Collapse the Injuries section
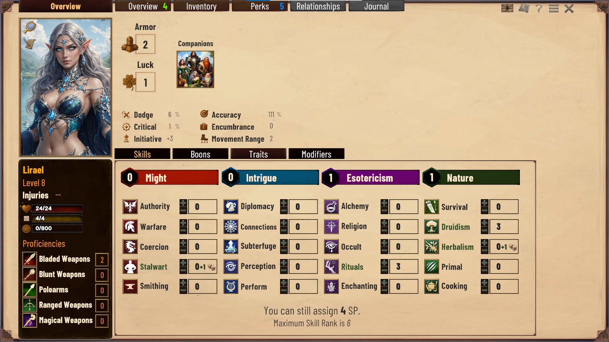Image resolution: width=609 pixels, height=342 pixels. pos(58,195)
